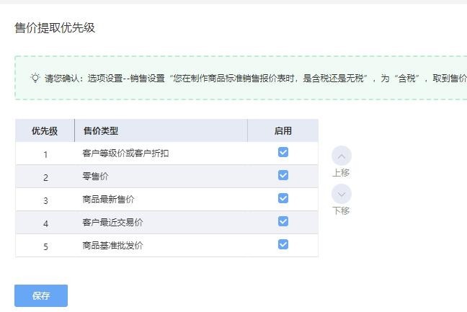
Task: Select the 客户等级价或客户折扣 row
Action: pos(166,153)
